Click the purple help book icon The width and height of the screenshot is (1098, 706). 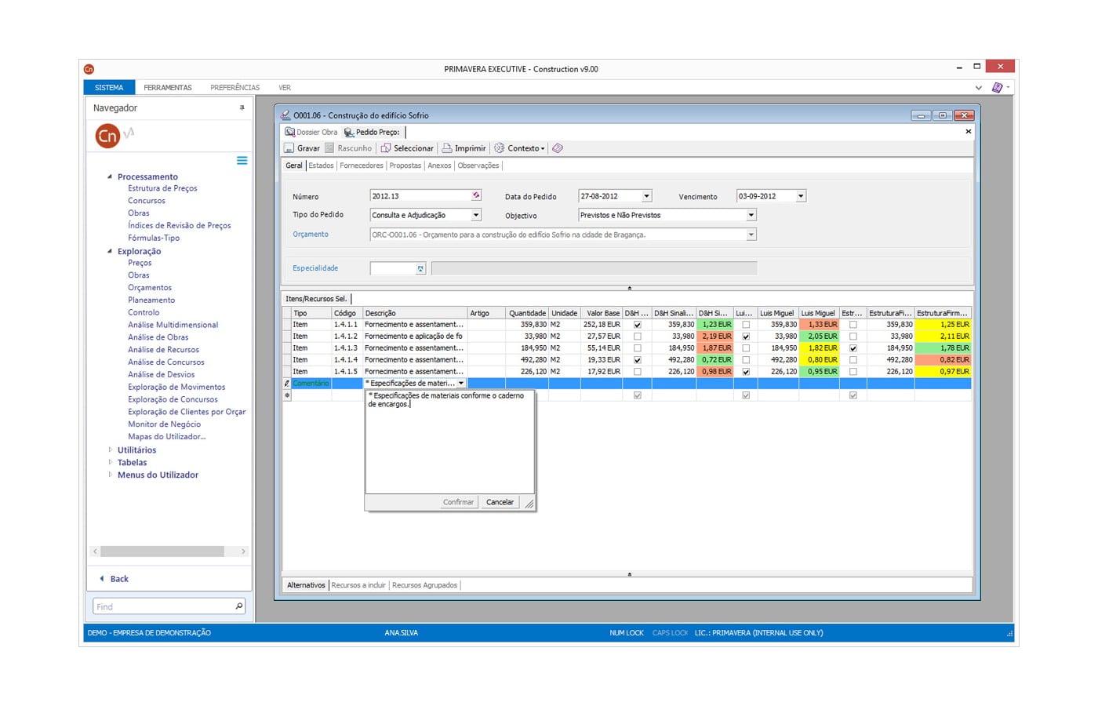click(x=997, y=88)
